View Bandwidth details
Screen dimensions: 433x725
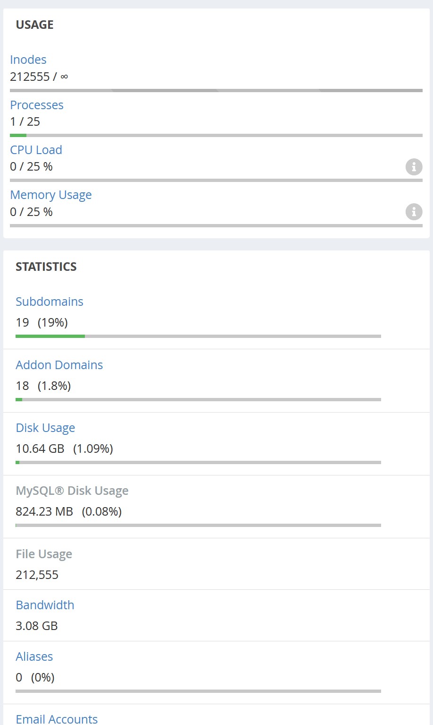pos(45,605)
